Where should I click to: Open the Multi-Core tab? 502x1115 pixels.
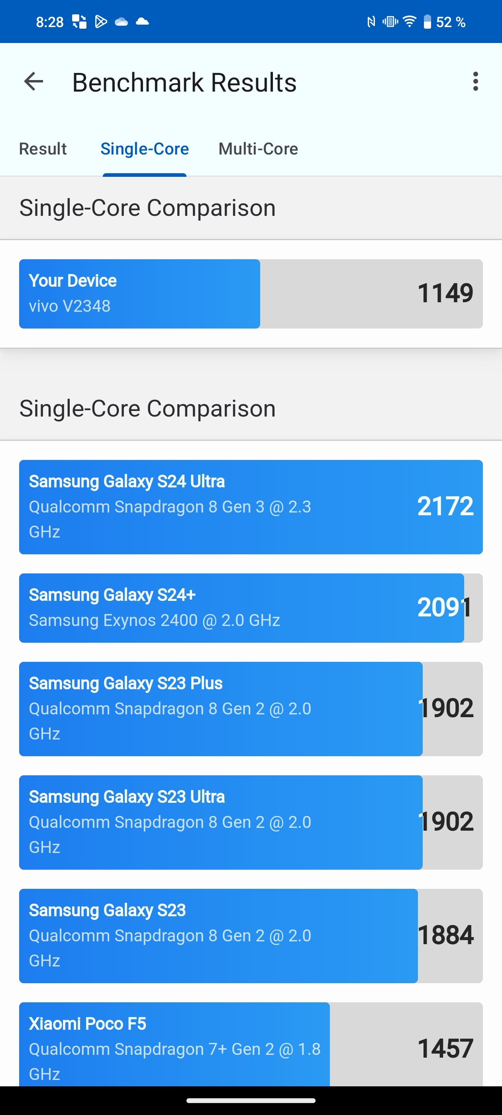[x=258, y=149]
